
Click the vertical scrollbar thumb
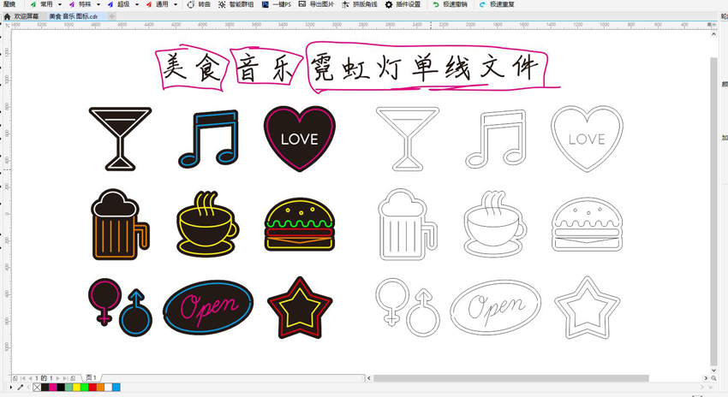pyautogui.click(x=713, y=211)
